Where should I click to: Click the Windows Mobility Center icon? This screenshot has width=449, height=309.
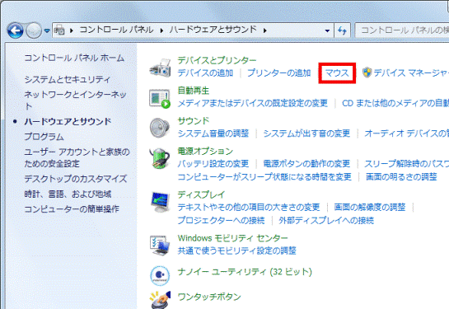tap(160, 245)
